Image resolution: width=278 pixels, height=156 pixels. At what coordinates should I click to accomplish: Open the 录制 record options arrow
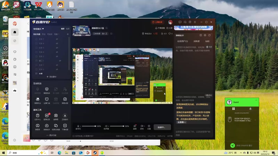pyautogui.click(x=145, y=126)
